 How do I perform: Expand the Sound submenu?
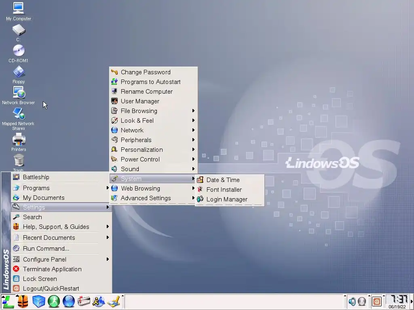[x=153, y=169]
